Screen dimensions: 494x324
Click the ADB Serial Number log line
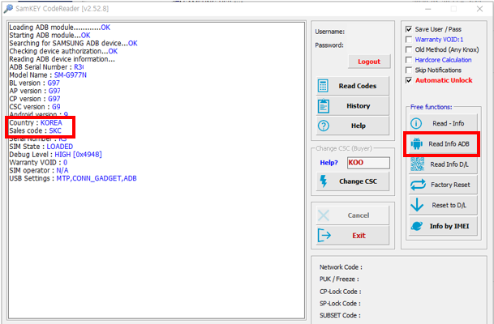(x=46, y=67)
